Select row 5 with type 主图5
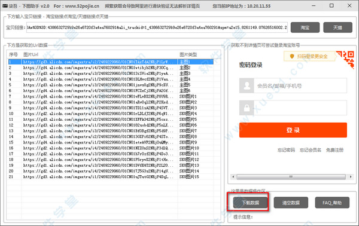Image resolution: width=359 pixels, height=226 pixels. pos(111,85)
